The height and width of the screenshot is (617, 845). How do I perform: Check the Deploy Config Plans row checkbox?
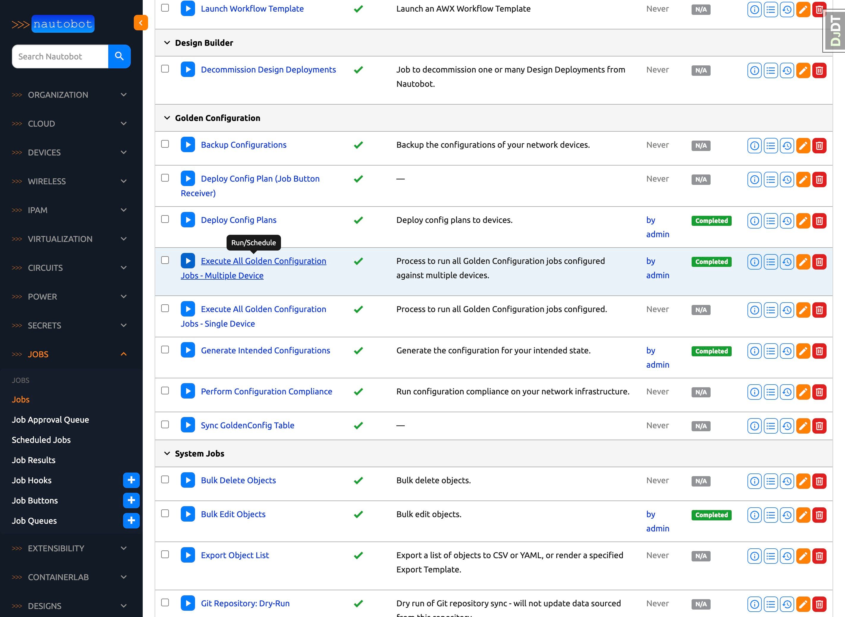[165, 219]
